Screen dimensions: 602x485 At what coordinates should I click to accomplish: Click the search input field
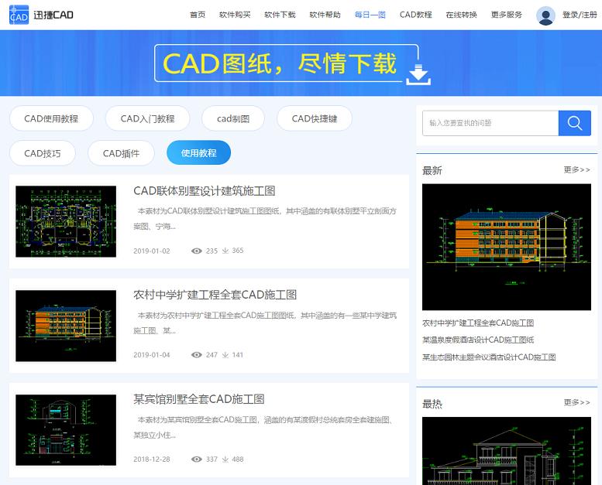pyautogui.click(x=490, y=123)
